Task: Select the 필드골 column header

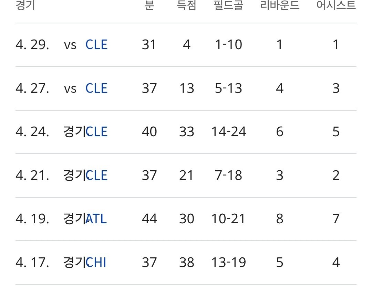Action: [228, 6]
